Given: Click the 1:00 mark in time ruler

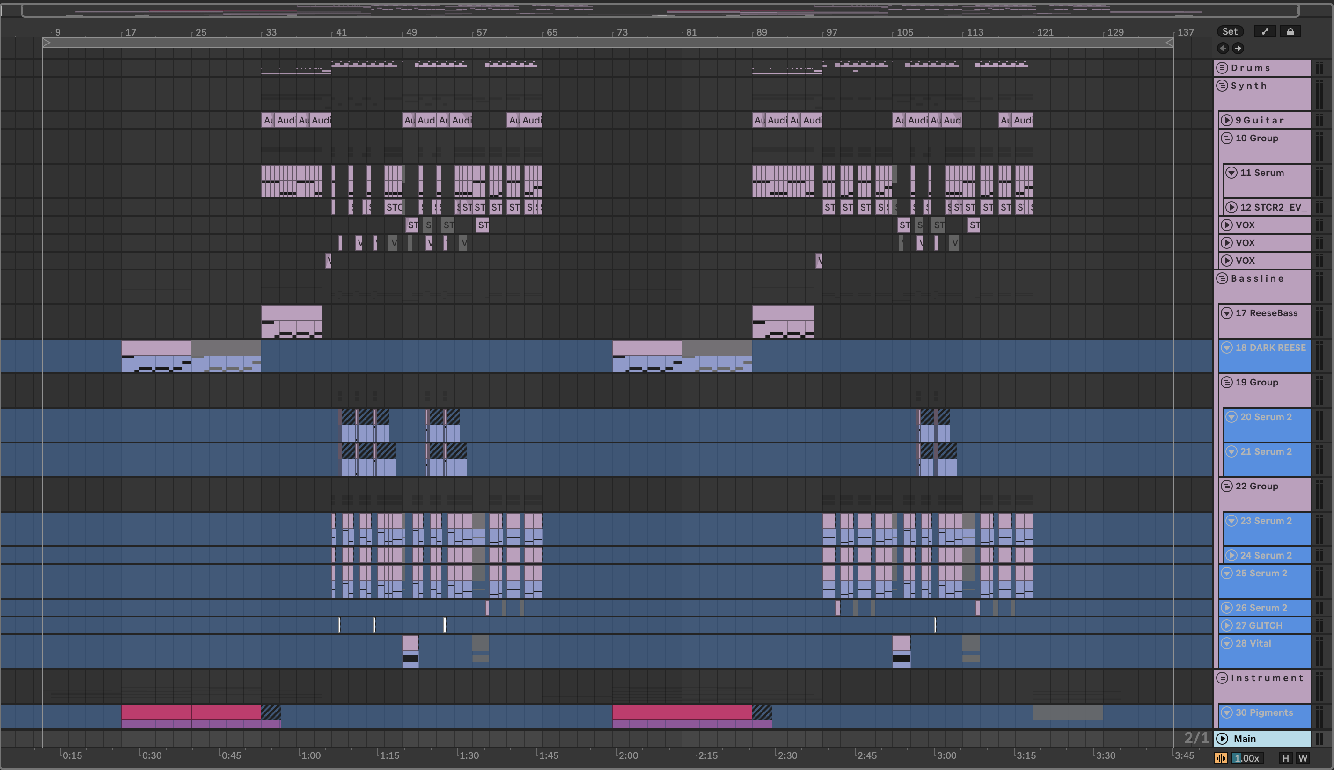Looking at the screenshot, I should click(x=311, y=755).
